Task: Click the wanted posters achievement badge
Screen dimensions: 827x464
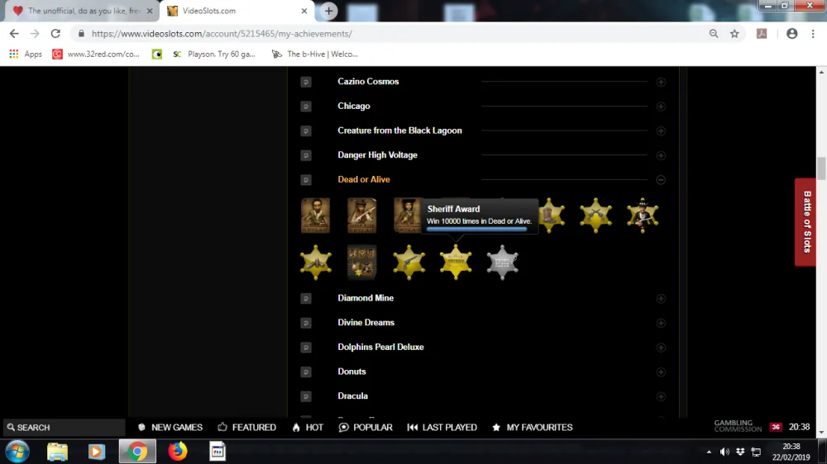Action: coord(362,262)
